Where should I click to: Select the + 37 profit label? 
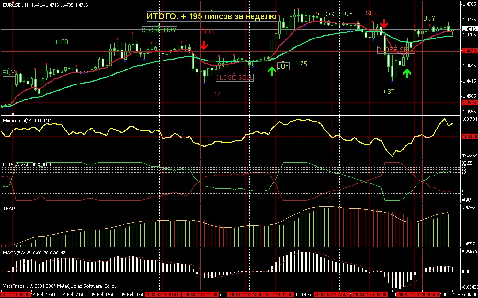(x=388, y=92)
